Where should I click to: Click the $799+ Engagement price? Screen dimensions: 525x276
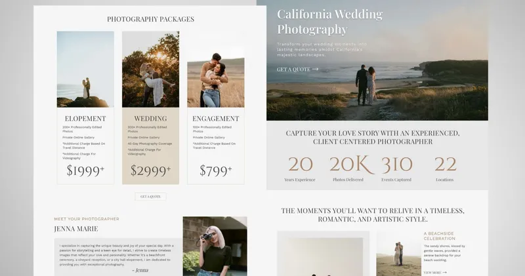pos(216,170)
